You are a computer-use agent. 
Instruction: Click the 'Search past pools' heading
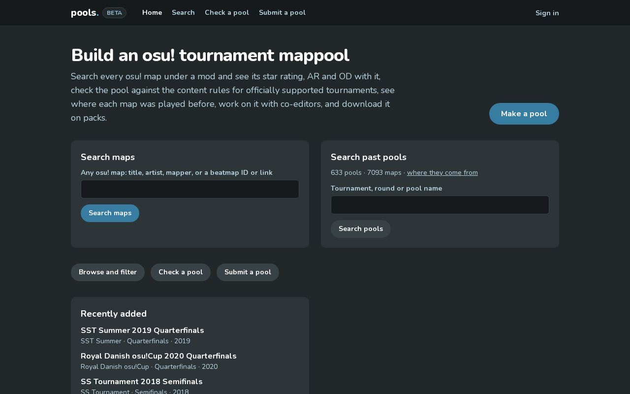(x=369, y=157)
